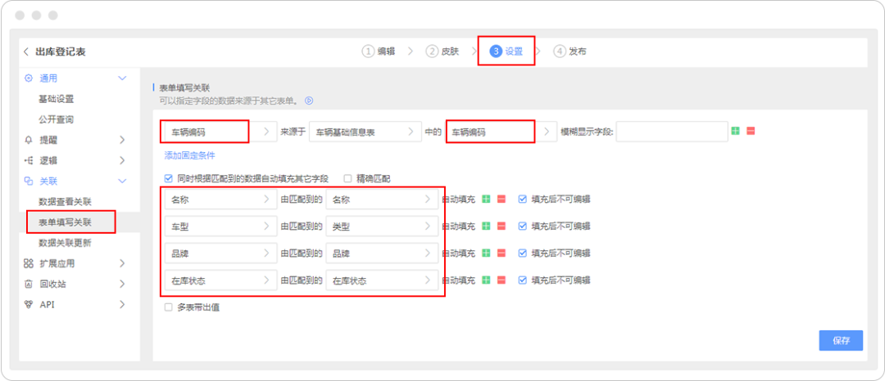Click the help icon after the description text
The width and height of the screenshot is (885, 381).
(x=309, y=101)
